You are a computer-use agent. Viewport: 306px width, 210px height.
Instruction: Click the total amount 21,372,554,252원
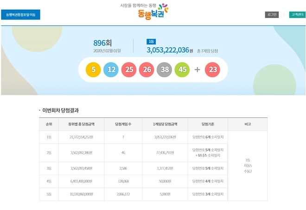[82, 137]
